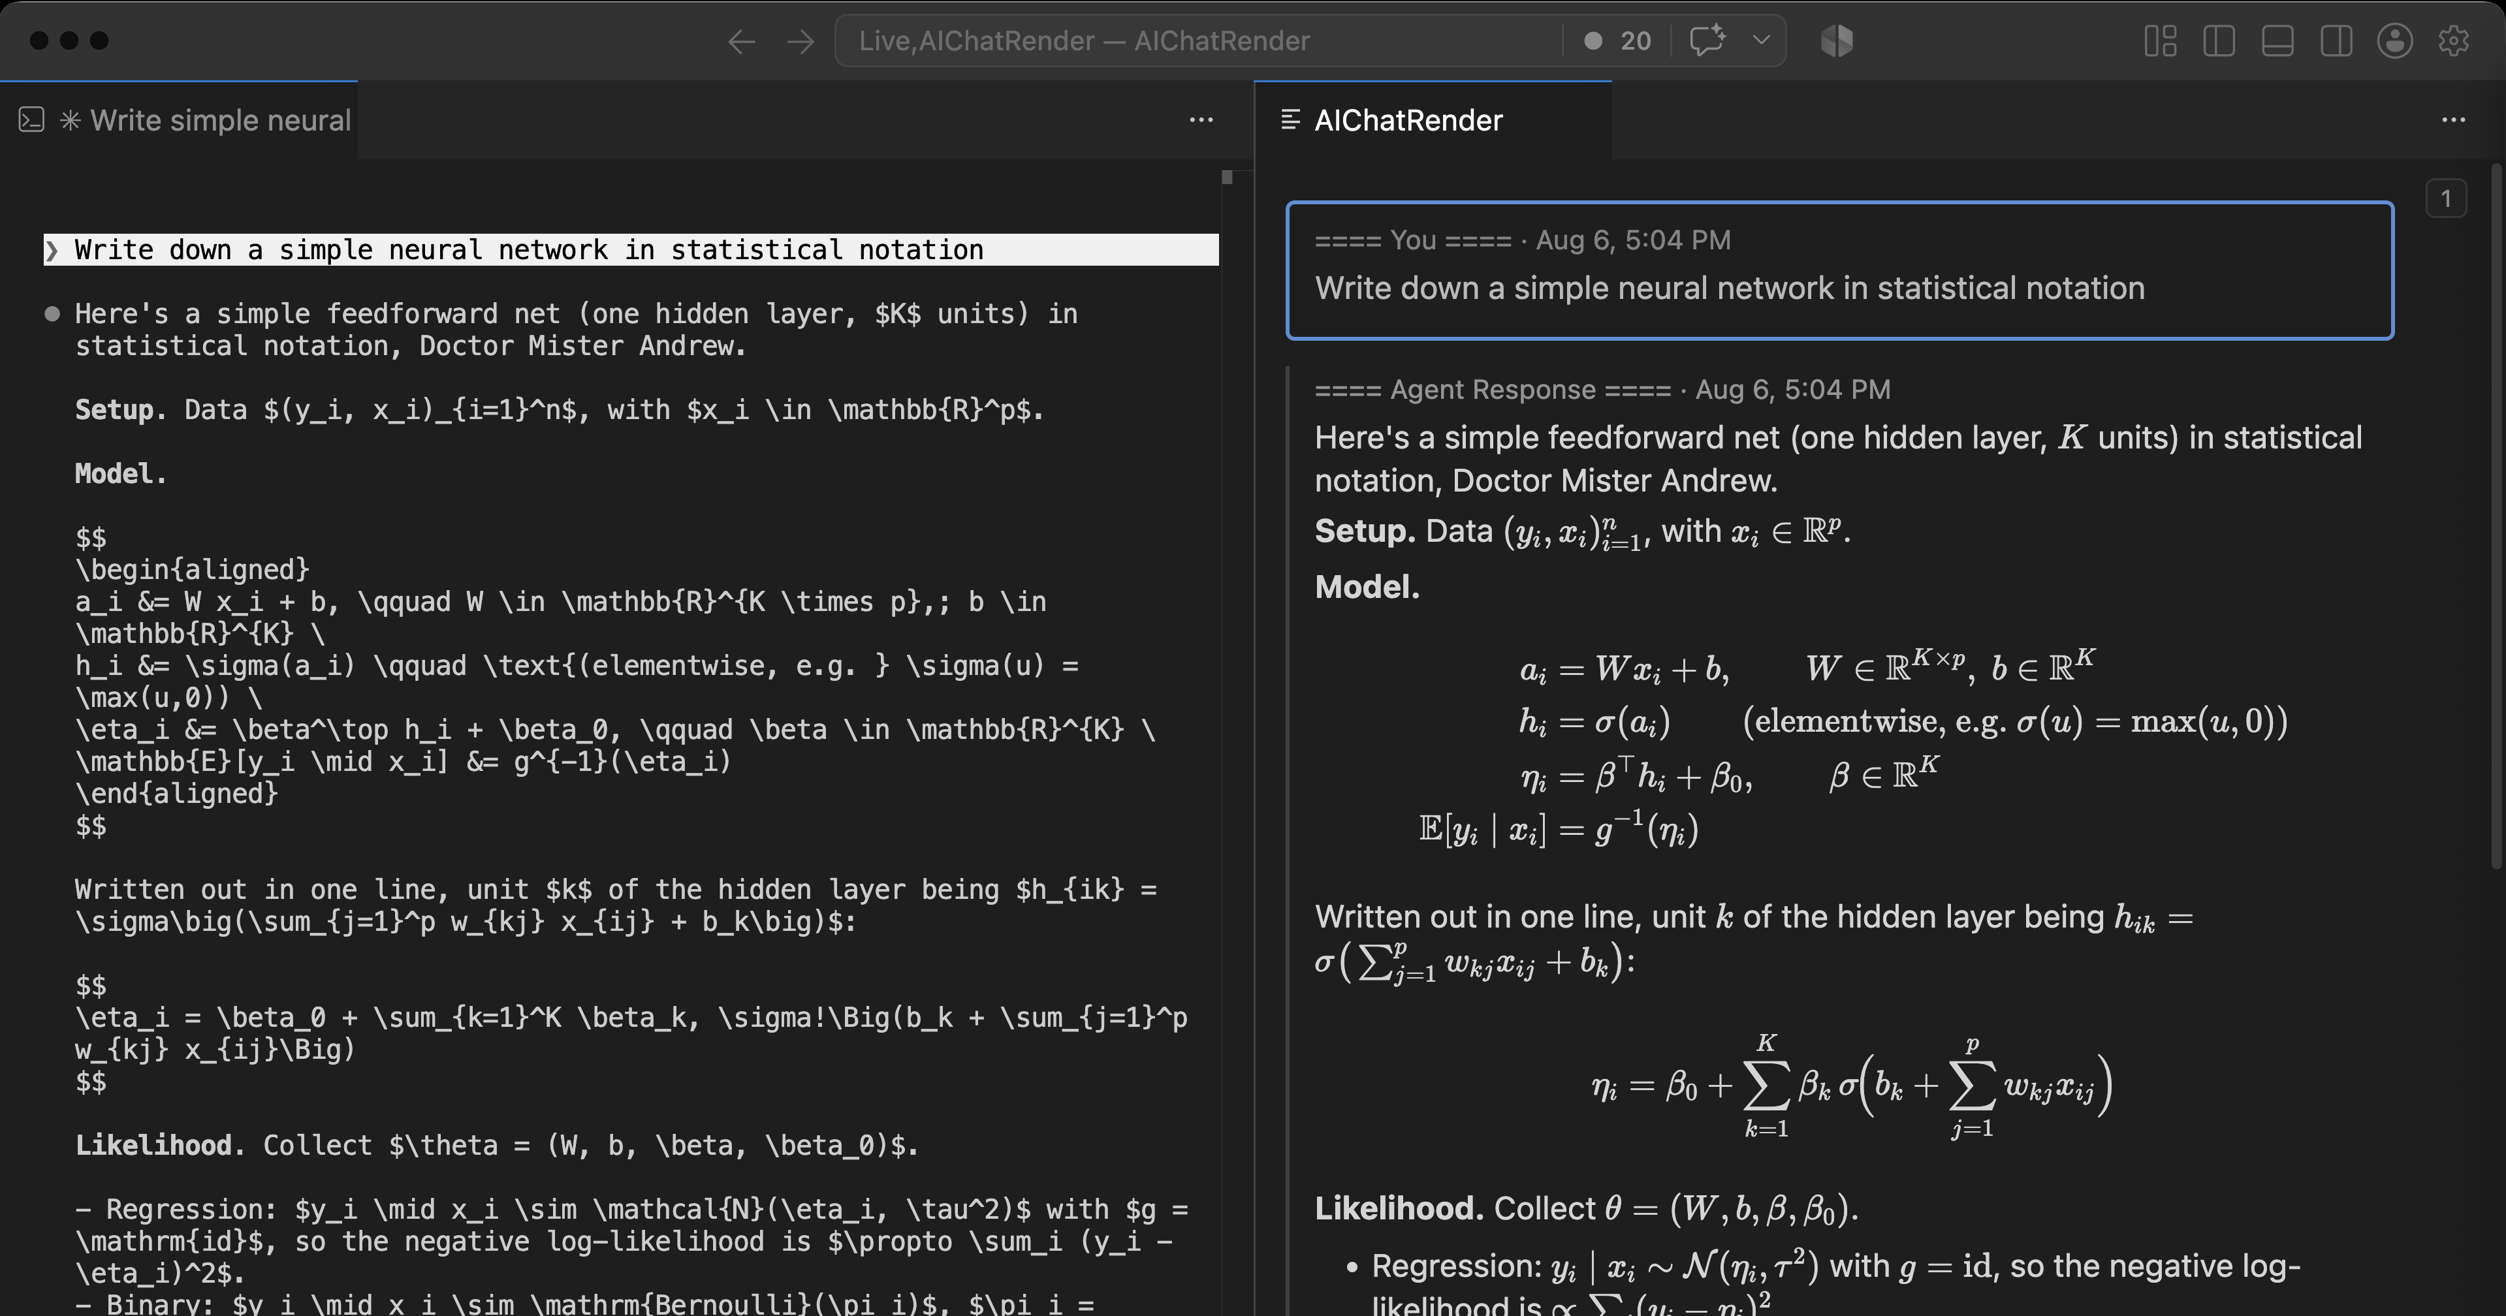Click the left pane scrollbar marker

pos(1227,177)
